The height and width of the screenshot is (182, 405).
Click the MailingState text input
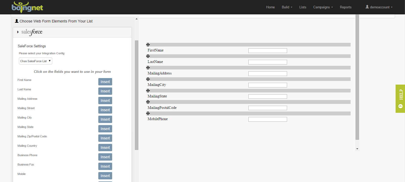pyautogui.click(x=267, y=97)
